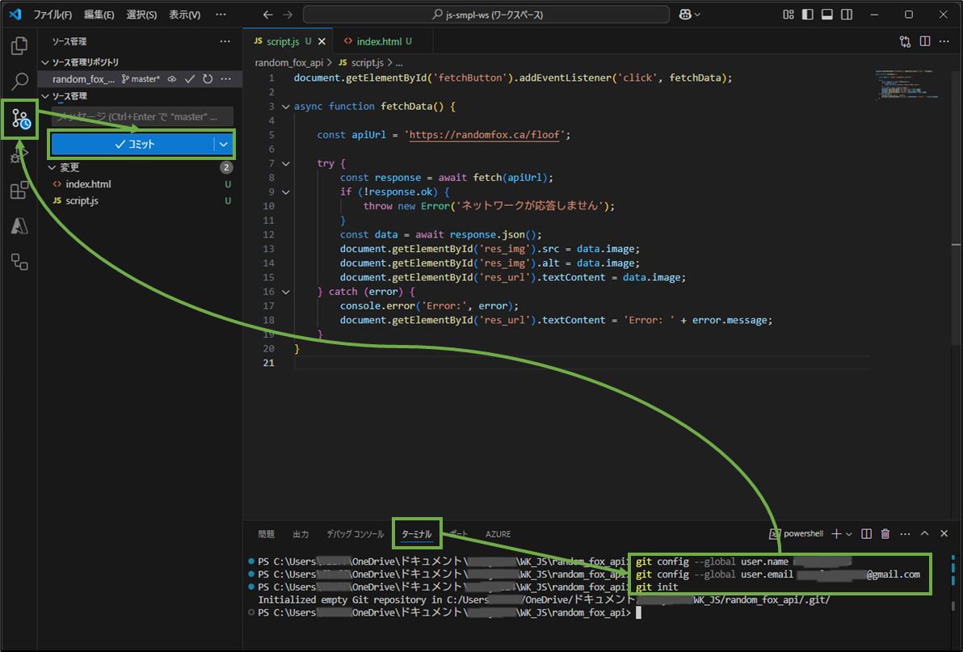Select the Source Control icon in the activity bar
This screenshot has height=652, width=963.
click(19, 119)
